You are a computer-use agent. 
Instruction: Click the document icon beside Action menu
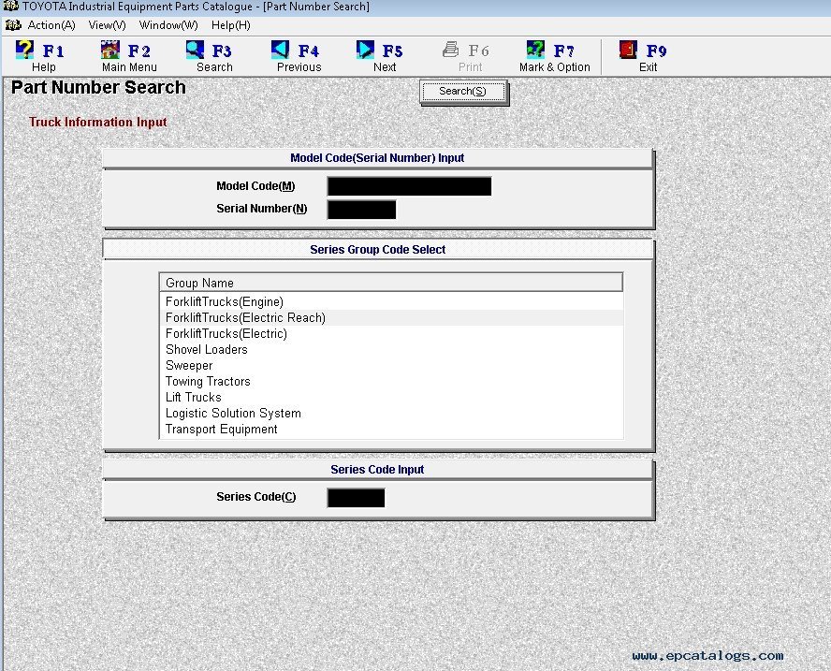(x=13, y=25)
